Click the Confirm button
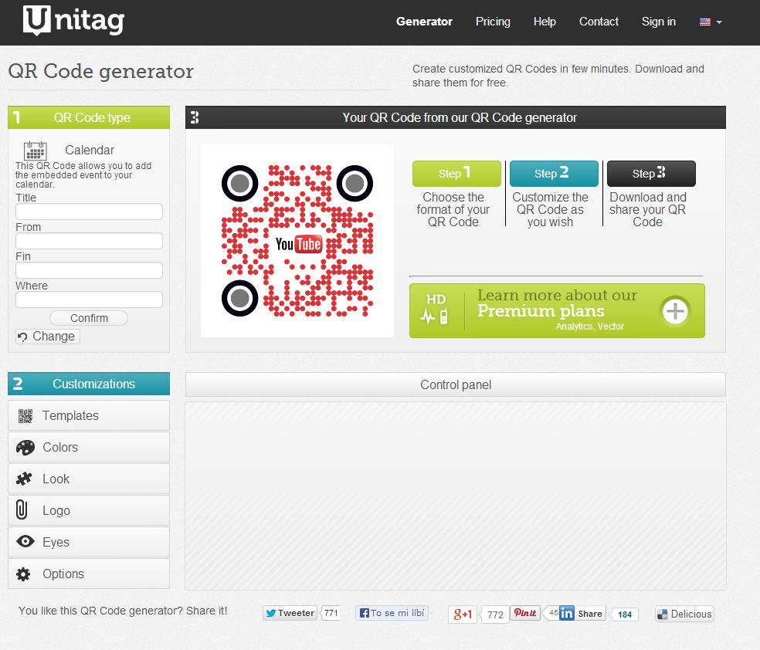 tap(89, 318)
